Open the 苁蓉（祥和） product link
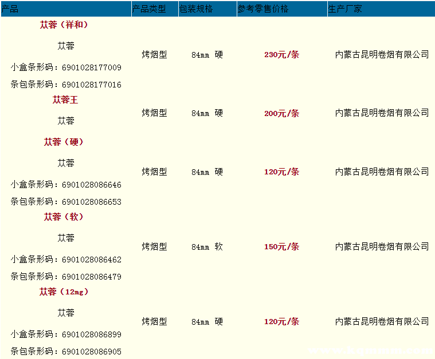The image size is (435, 359). (64, 25)
